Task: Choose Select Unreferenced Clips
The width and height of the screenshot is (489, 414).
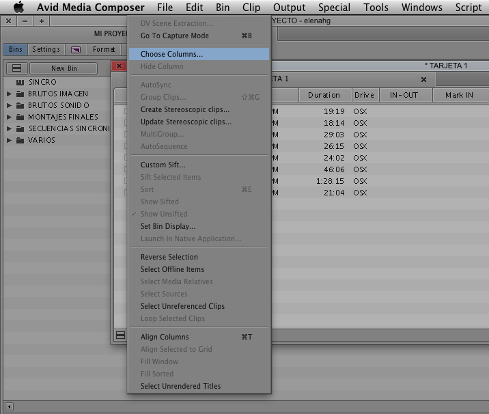Action: pyautogui.click(x=199, y=306)
